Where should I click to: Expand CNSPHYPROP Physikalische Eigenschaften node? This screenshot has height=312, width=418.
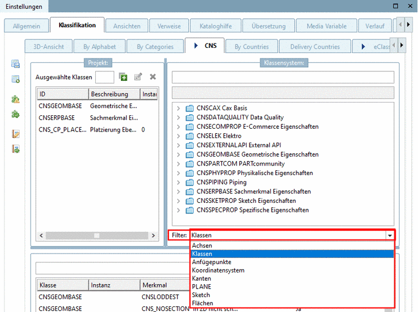(178, 173)
